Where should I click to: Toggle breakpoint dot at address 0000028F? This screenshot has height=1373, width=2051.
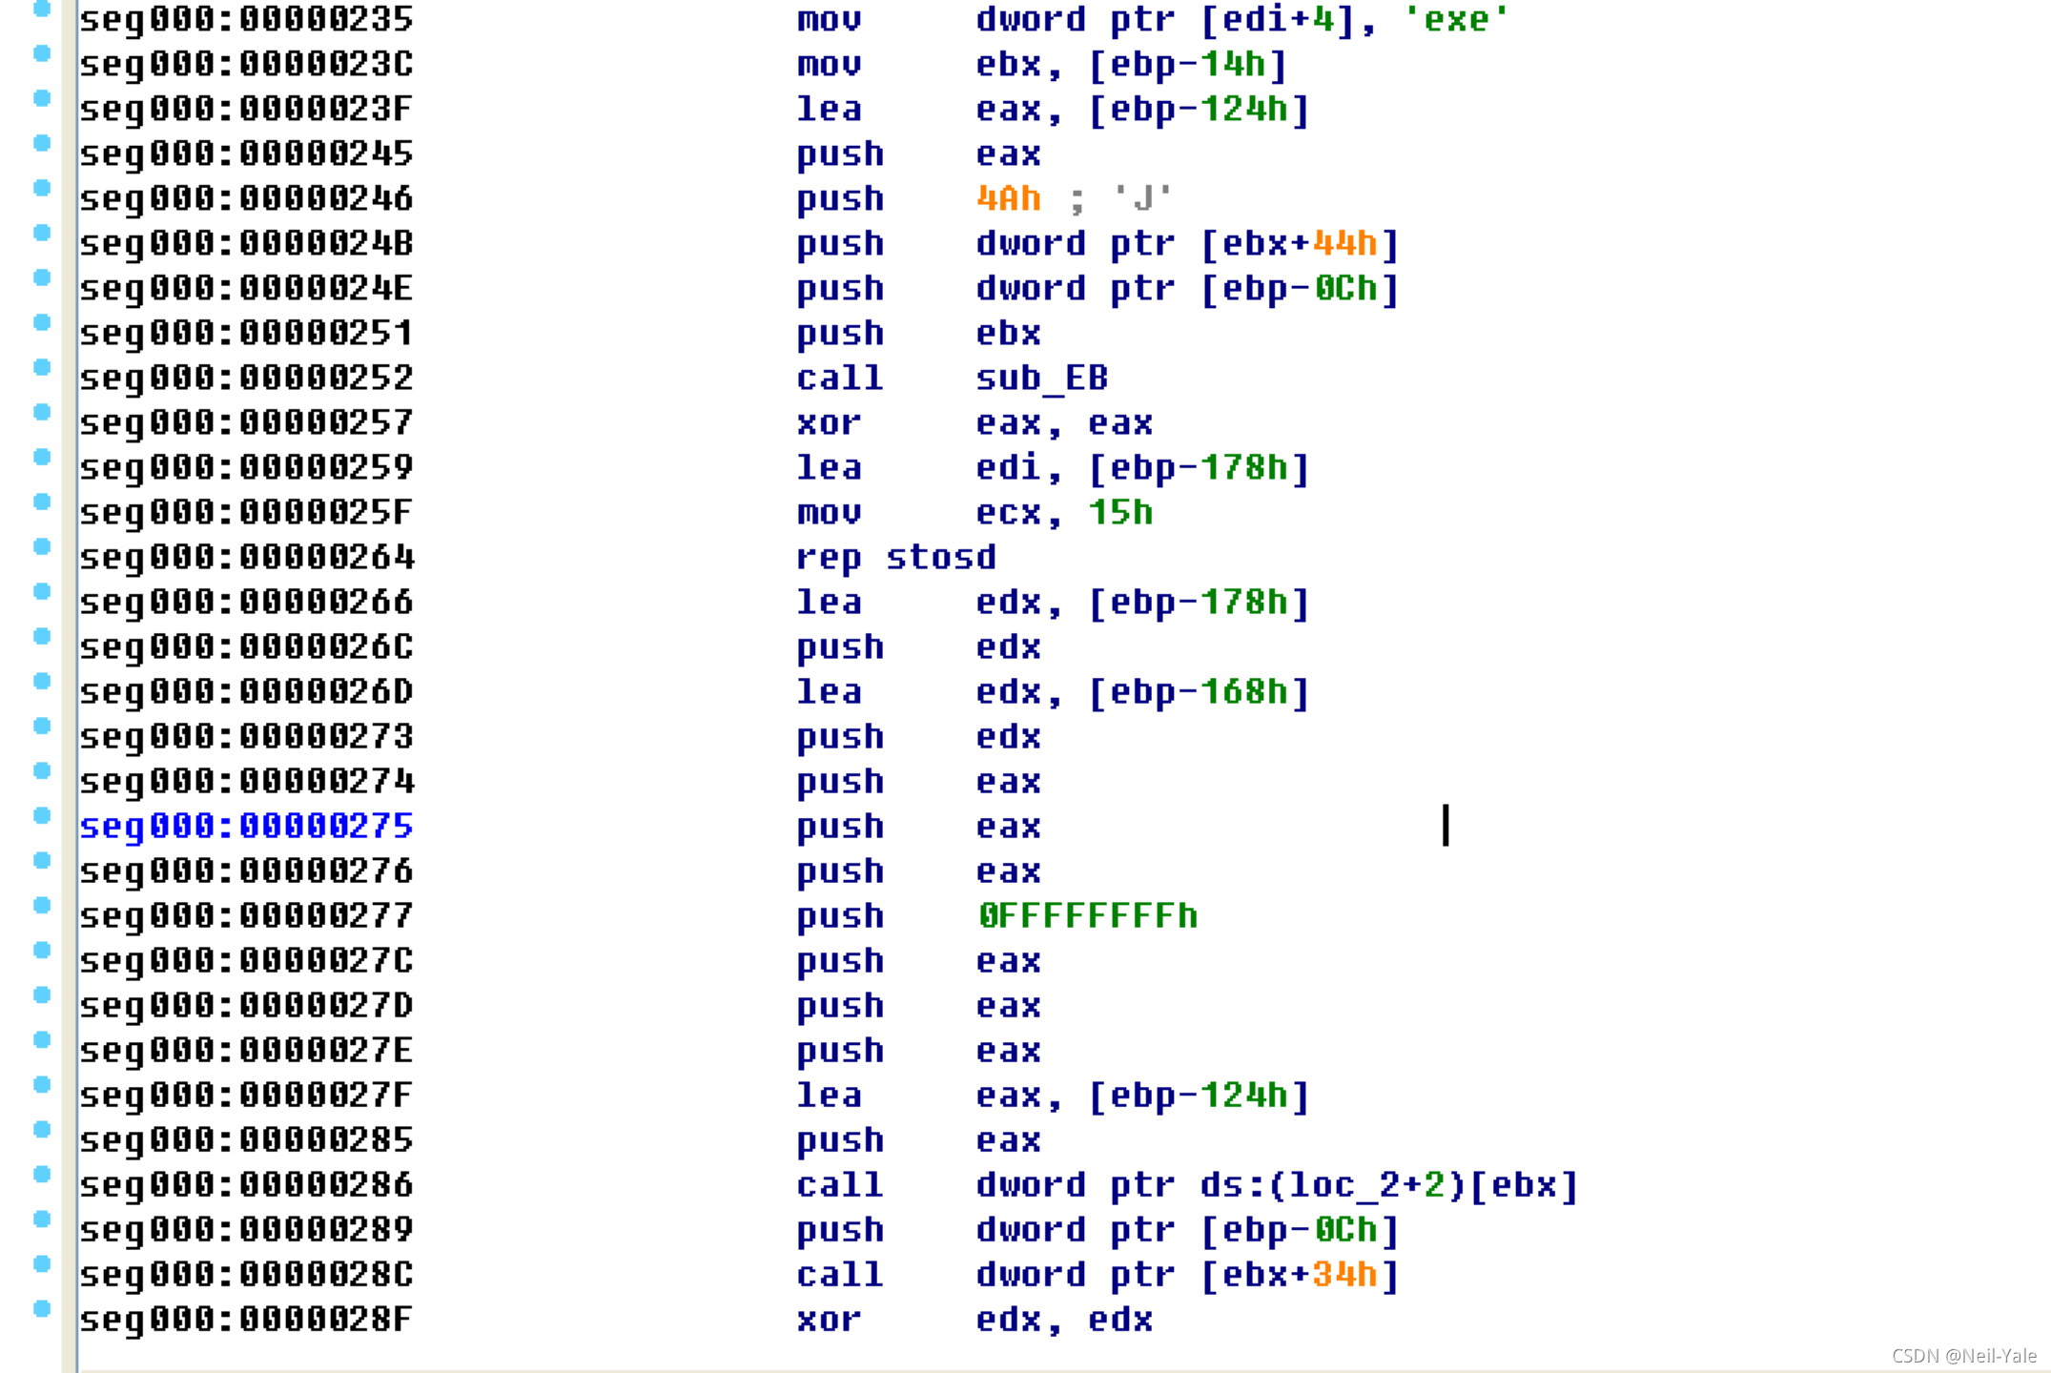(x=41, y=1308)
